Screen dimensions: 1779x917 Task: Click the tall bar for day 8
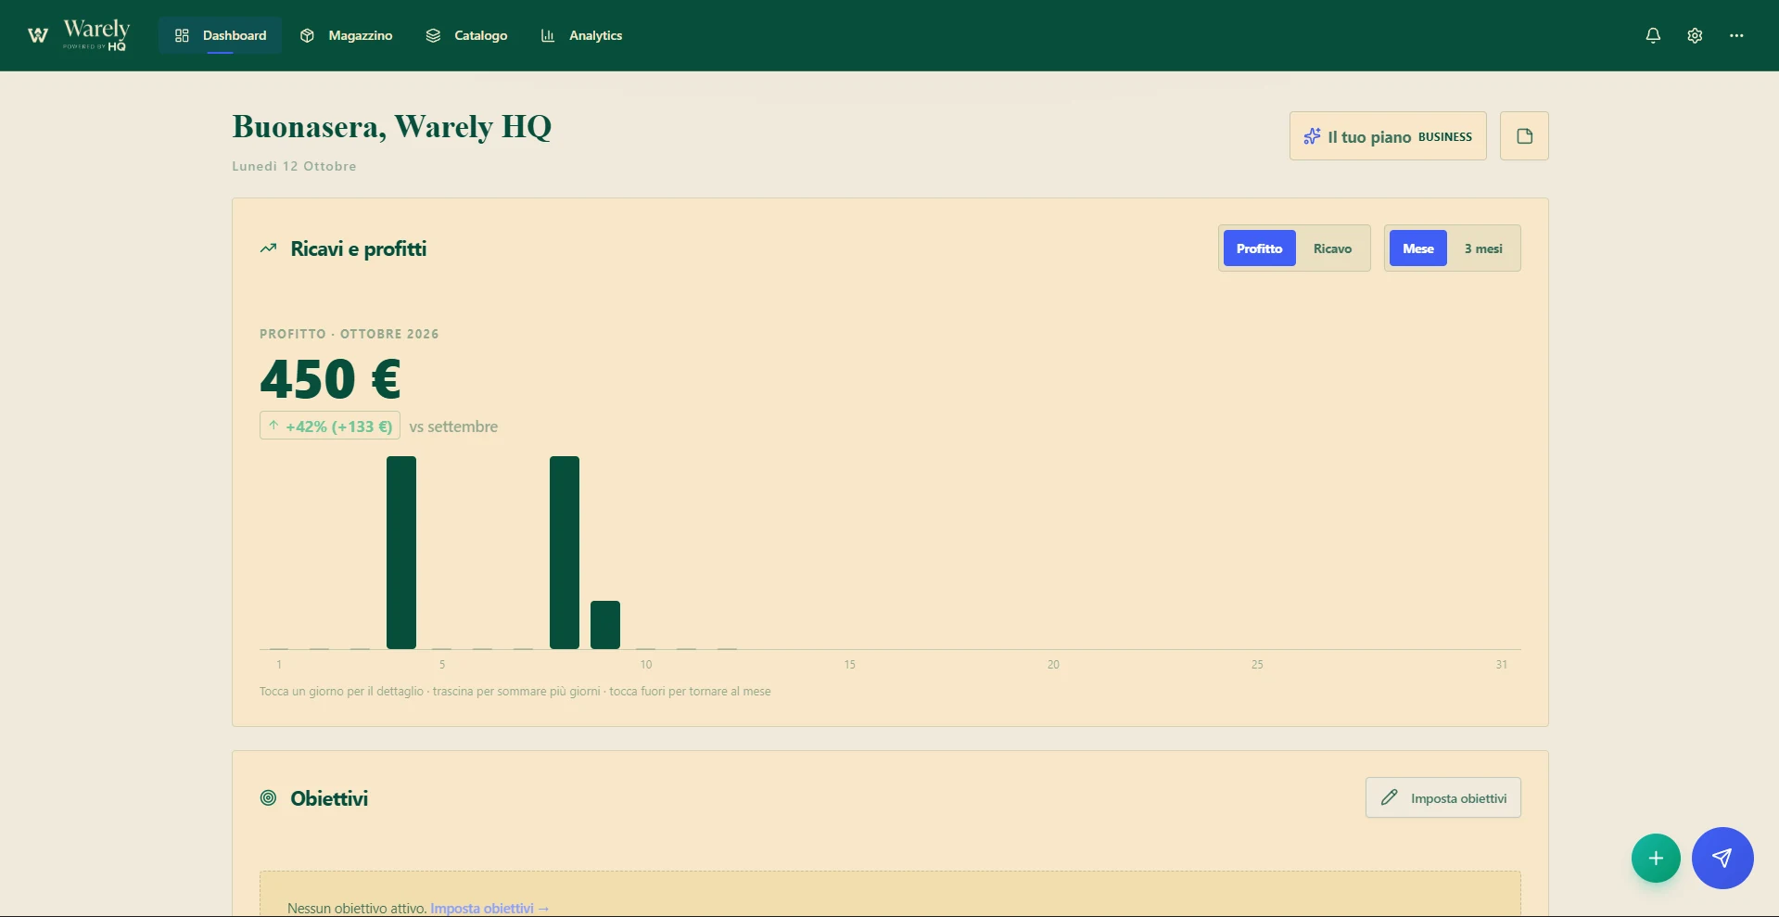coord(565,553)
